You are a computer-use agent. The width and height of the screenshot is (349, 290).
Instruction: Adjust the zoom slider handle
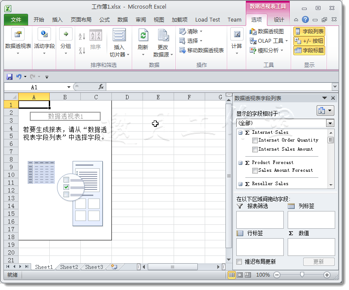[x=302, y=275]
